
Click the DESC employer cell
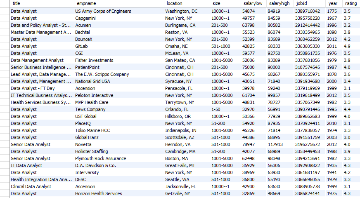[119, 179]
